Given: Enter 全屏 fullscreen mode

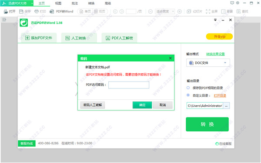Looking at the screenshot, I should point(211,11).
